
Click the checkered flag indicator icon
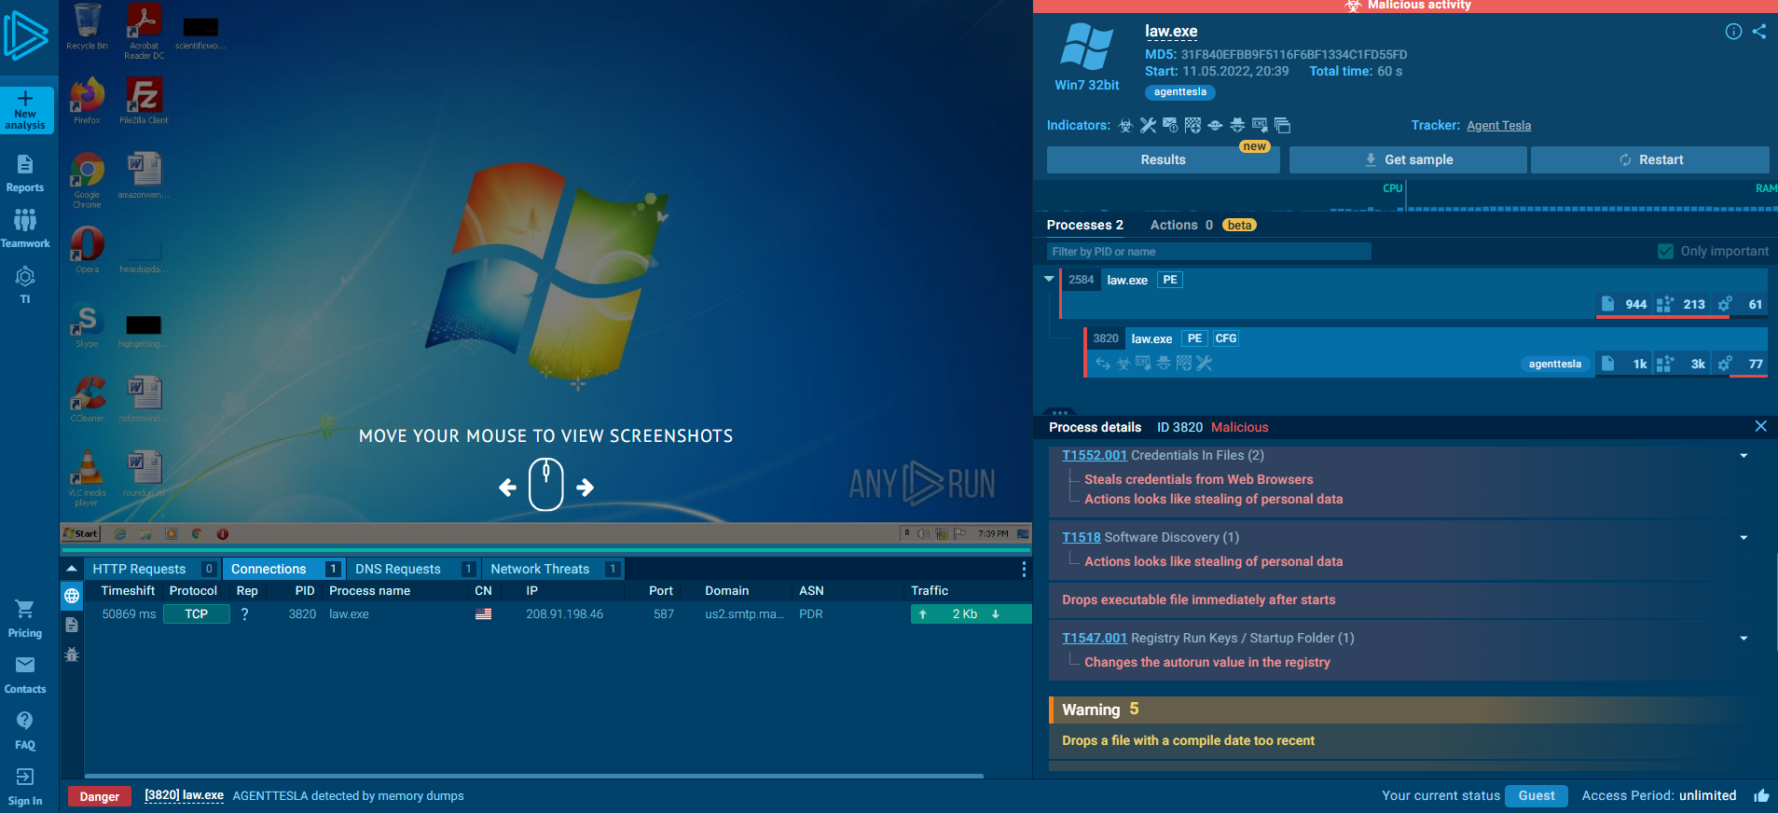(1192, 126)
